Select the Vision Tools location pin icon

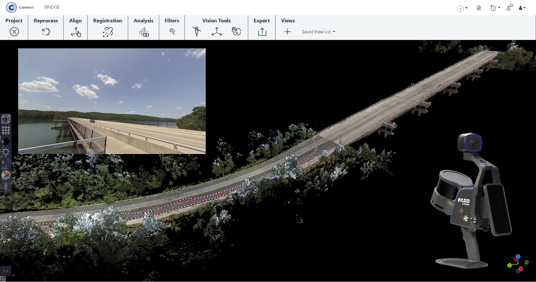pos(197,31)
